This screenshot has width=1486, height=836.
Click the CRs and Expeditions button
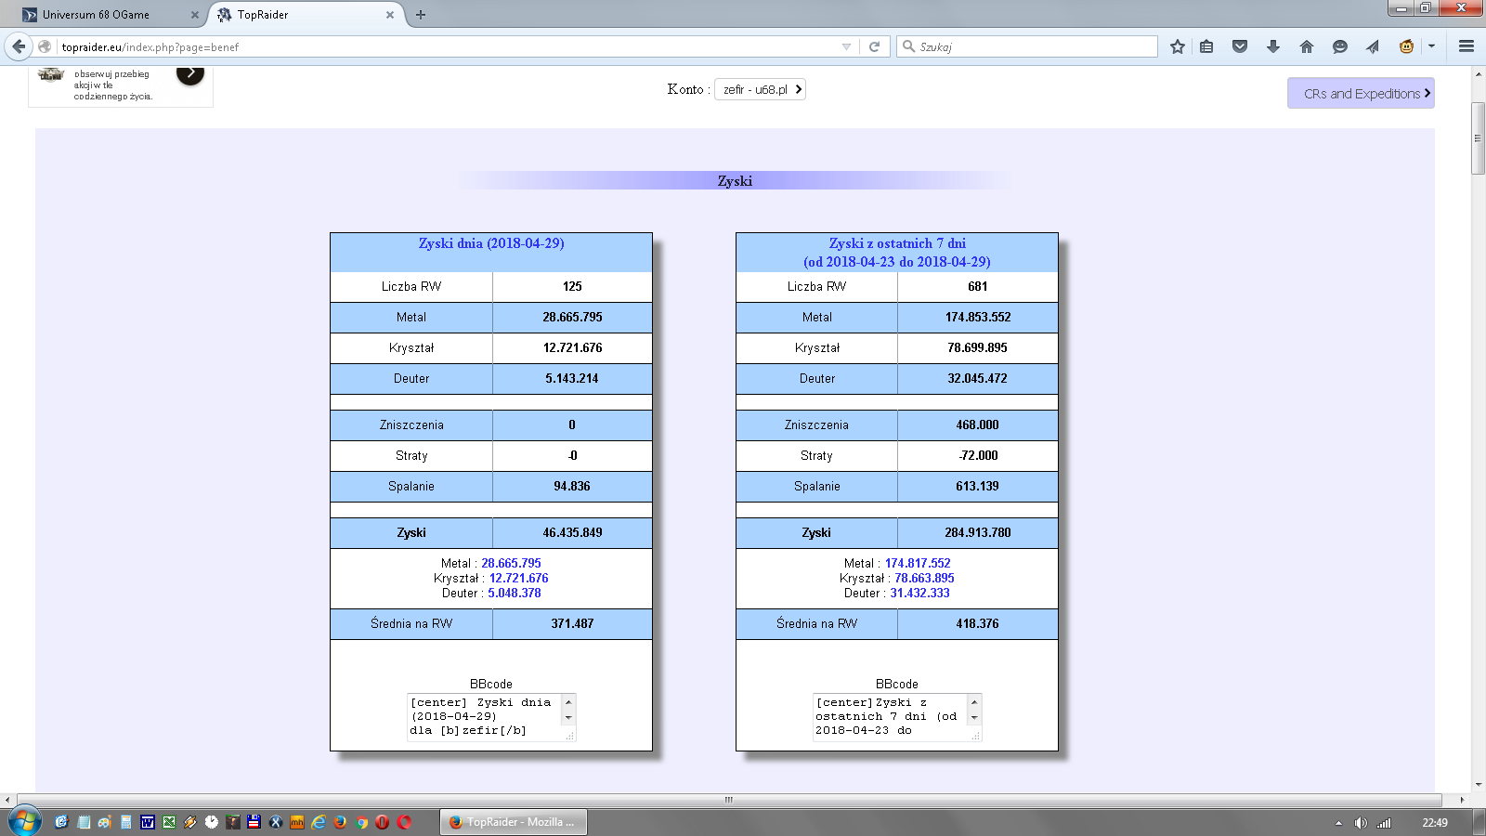(x=1361, y=93)
